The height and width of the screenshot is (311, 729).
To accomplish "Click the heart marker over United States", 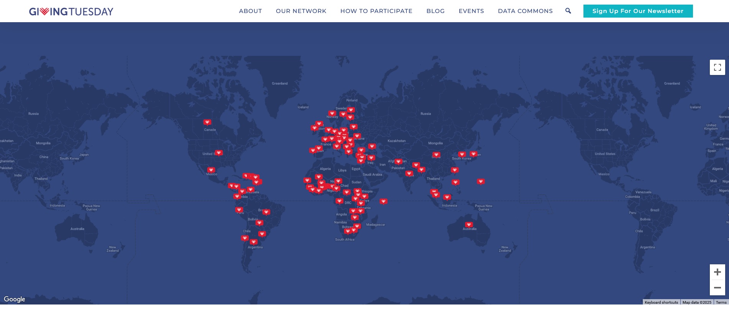I will pos(219,153).
